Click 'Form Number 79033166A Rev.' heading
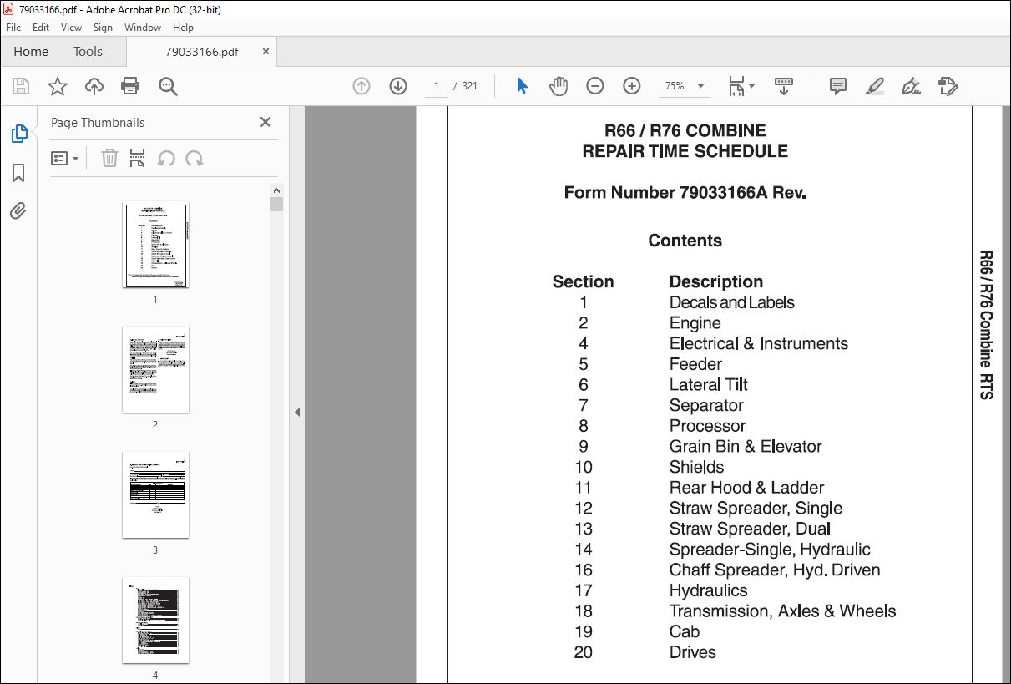The height and width of the screenshot is (684, 1011). click(x=685, y=193)
